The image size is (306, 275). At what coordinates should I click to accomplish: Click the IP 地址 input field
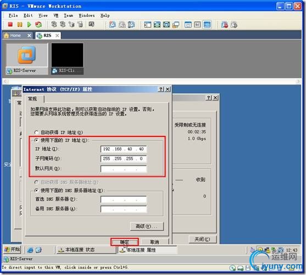click(x=124, y=149)
